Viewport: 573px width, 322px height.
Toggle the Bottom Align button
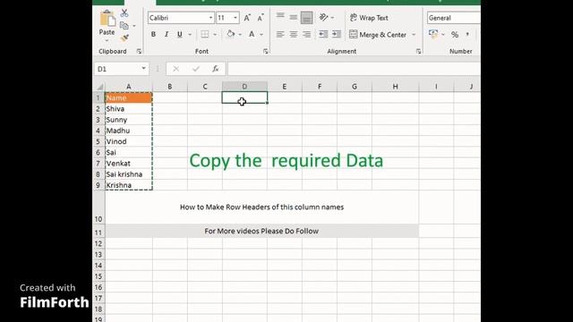click(x=306, y=17)
